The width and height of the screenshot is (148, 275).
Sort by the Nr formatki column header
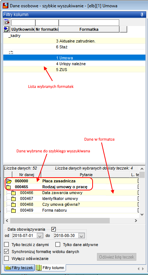pos(47,29)
